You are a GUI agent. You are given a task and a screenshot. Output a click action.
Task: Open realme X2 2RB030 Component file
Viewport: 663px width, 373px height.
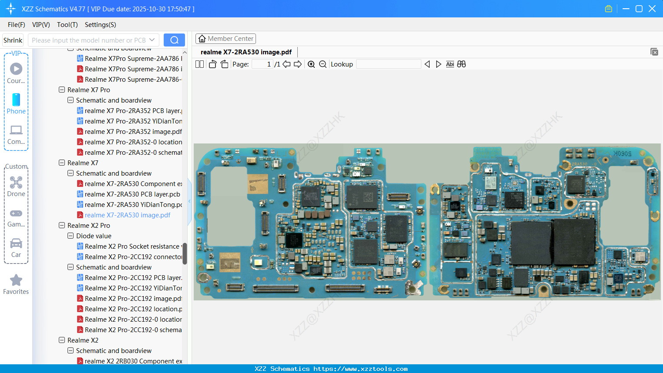coord(129,361)
